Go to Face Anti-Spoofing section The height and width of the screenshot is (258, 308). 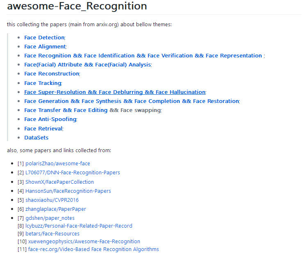click(x=50, y=119)
